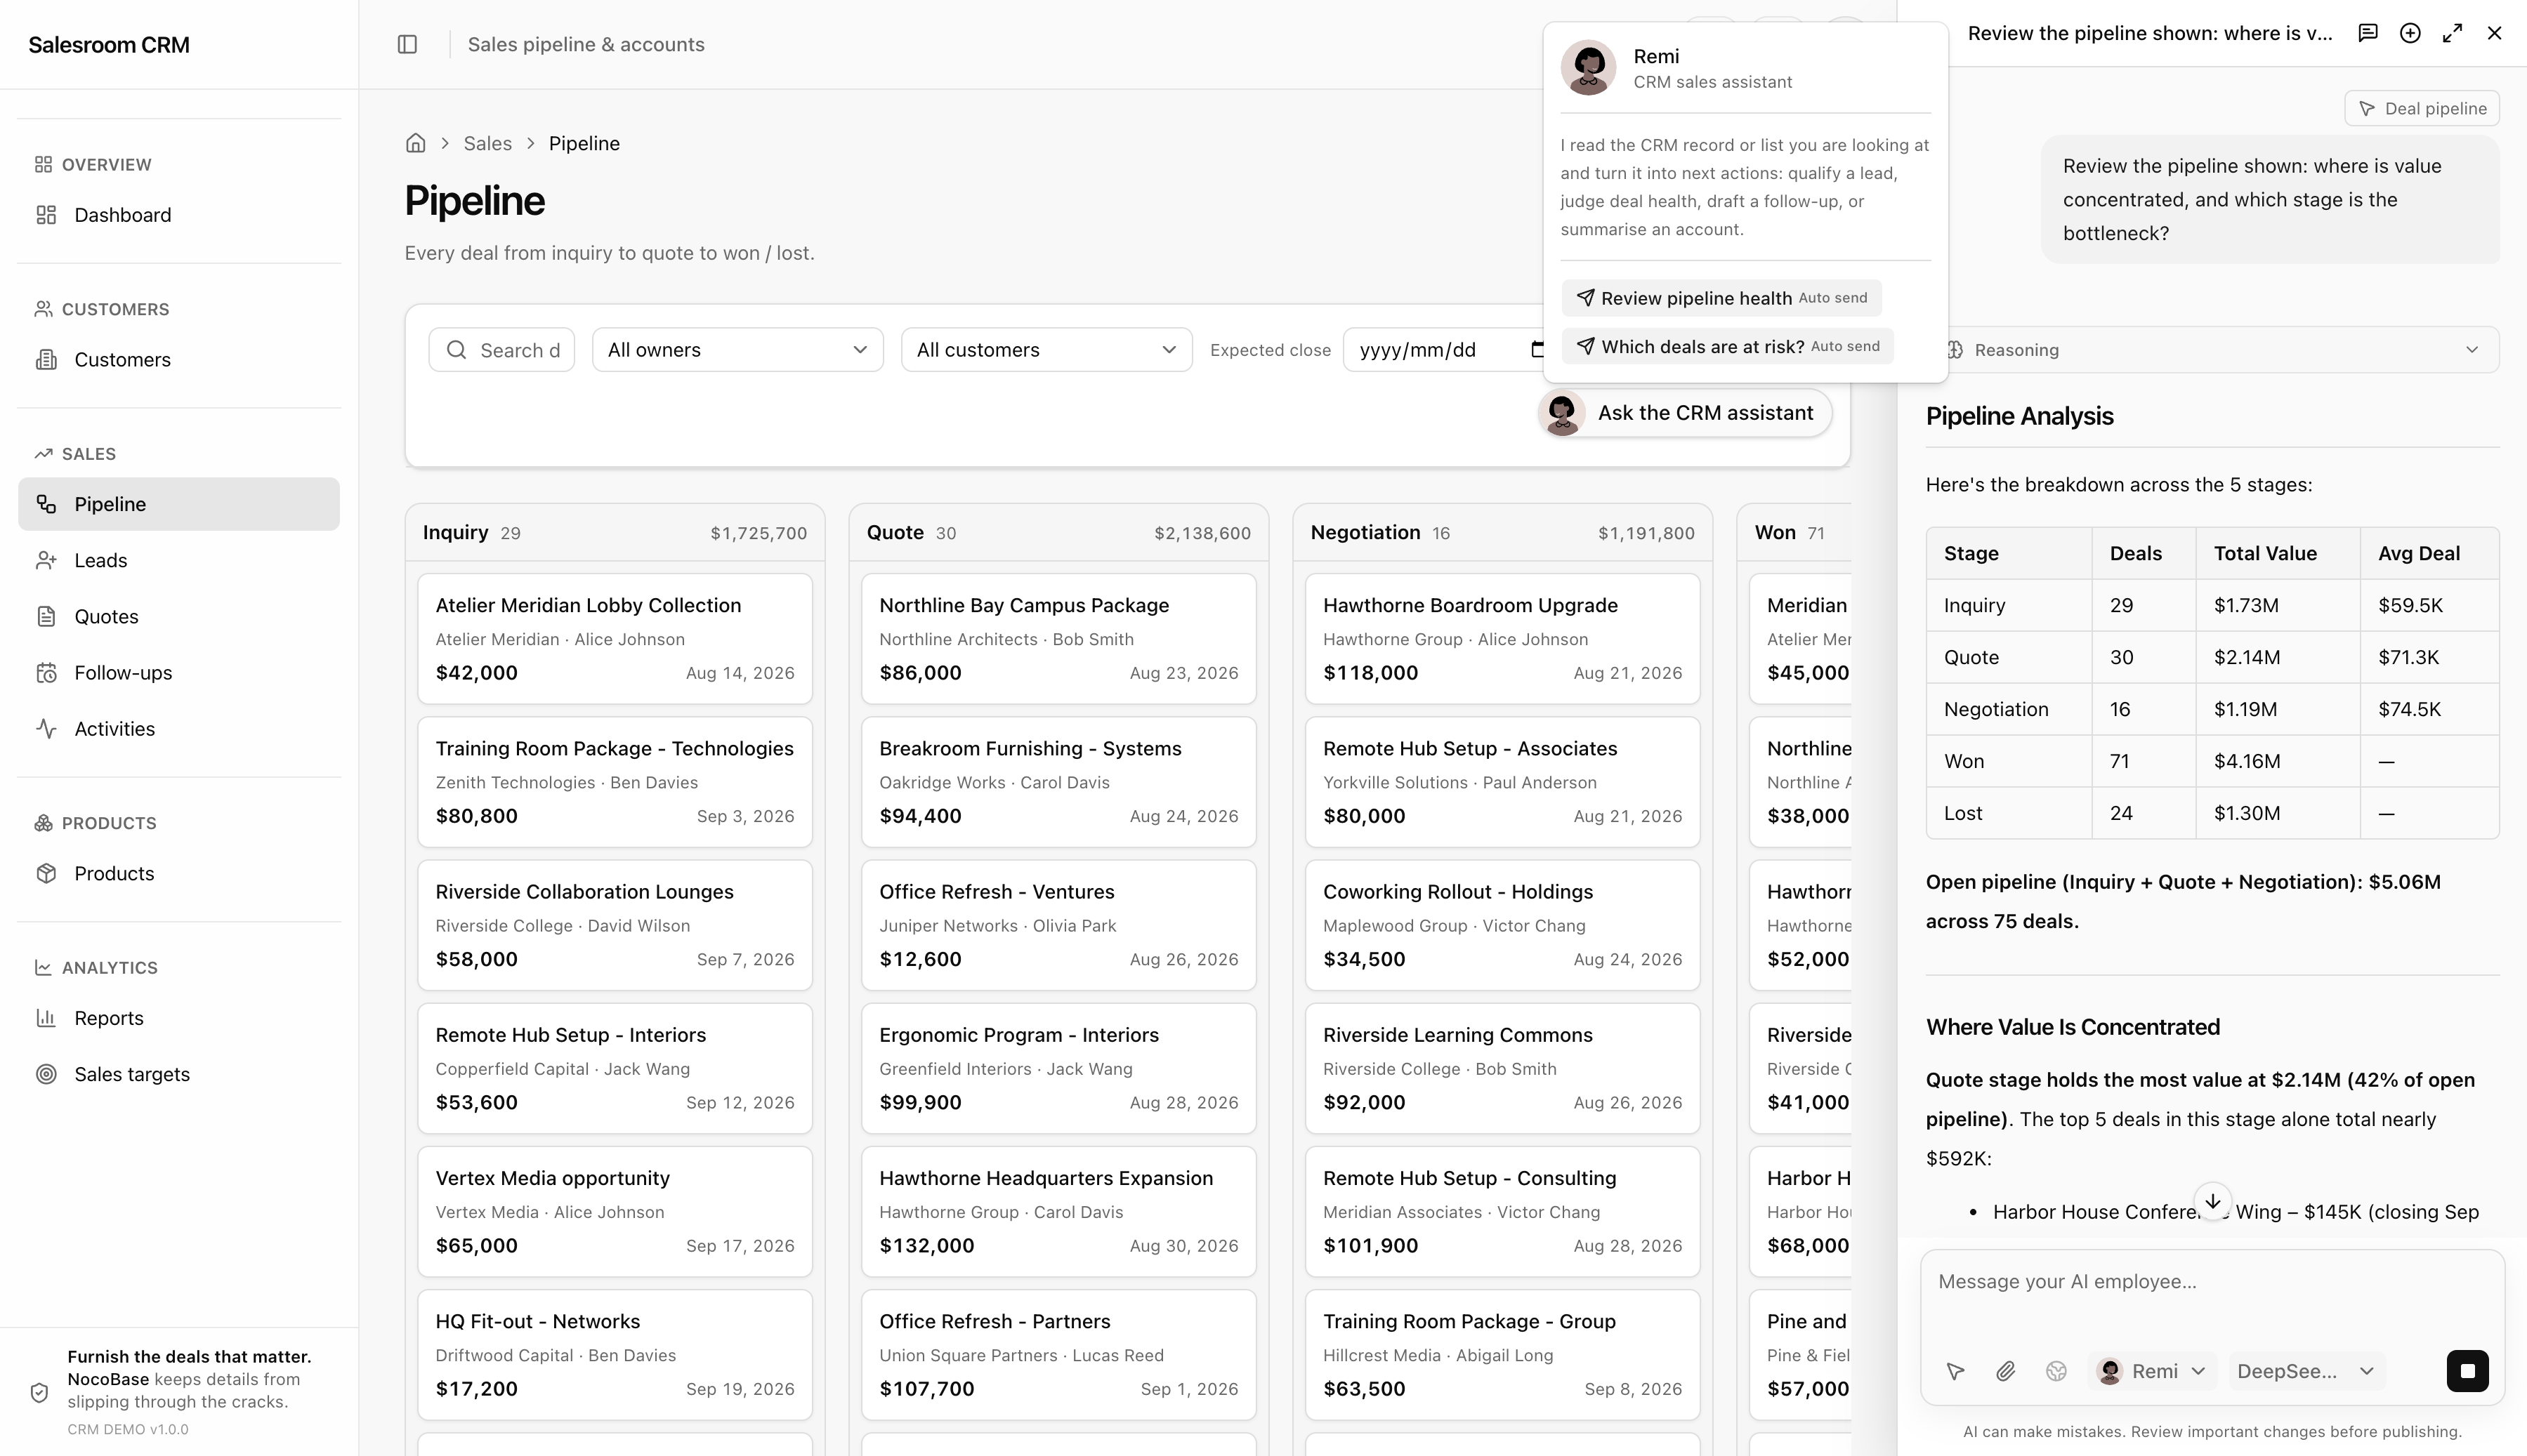
Task: Open the Riverside Collaboration Lounges deal
Action: tap(615, 925)
